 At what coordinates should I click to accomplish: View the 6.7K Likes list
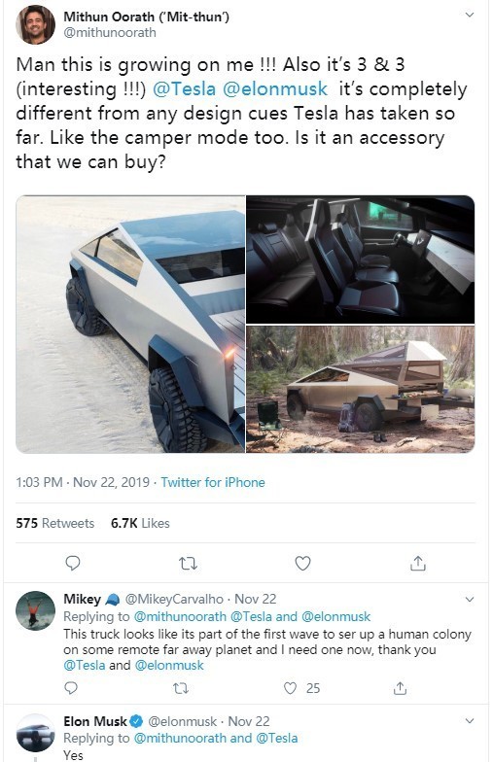[x=140, y=523]
